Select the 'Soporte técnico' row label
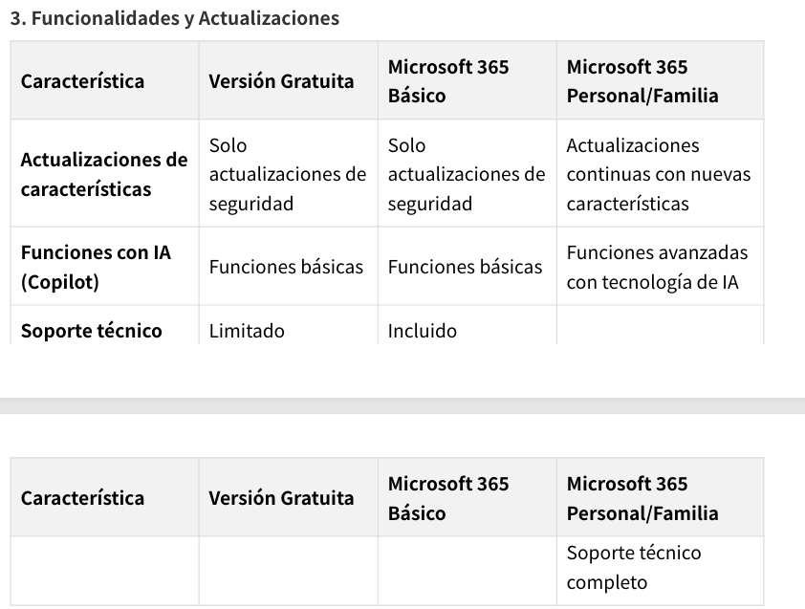The image size is (805, 609). [x=92, y=331]
